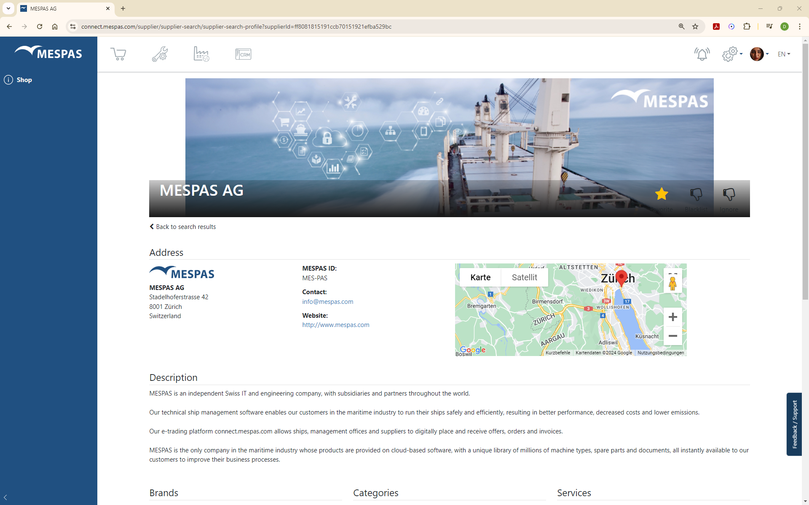This screenshot has height=505, width=809.
Task: Go back in browser history
Action: pos(9,27)
